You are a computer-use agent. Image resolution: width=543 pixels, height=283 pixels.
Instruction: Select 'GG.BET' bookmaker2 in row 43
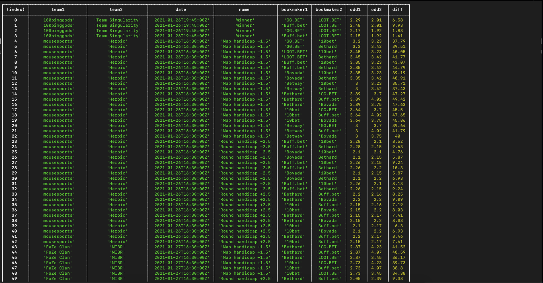[329, 247]
